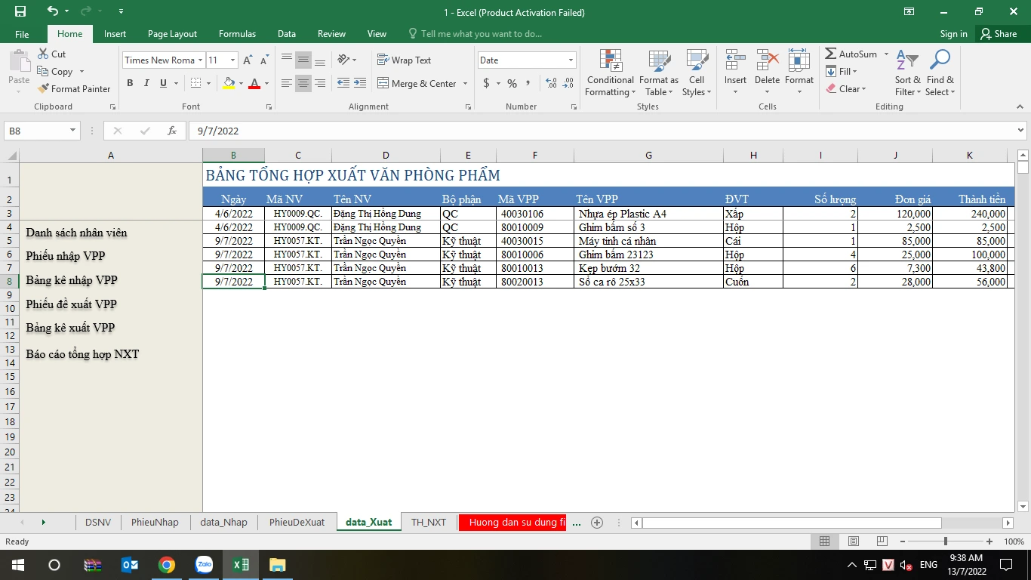Click the yellow Fill Color button
The width and height of the screenshot is (1031, 580).
229,83
